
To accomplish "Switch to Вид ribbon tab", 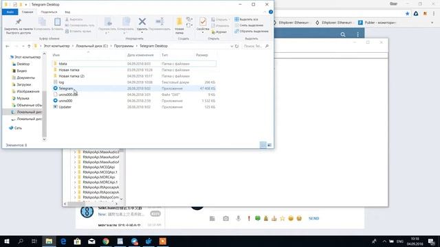I will click(67, 12).
